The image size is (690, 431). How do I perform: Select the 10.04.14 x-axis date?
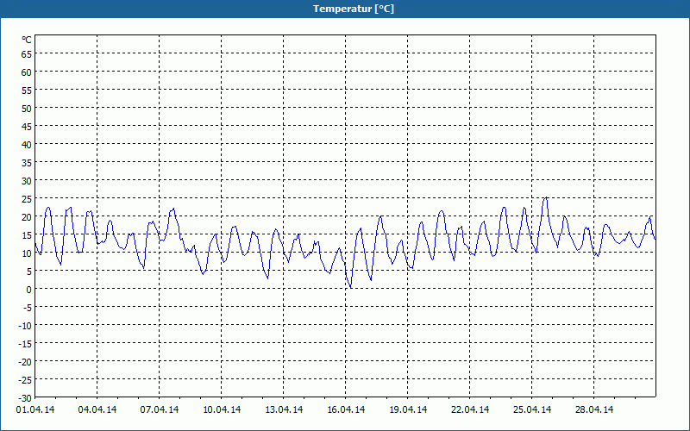[x=222, y=410]
